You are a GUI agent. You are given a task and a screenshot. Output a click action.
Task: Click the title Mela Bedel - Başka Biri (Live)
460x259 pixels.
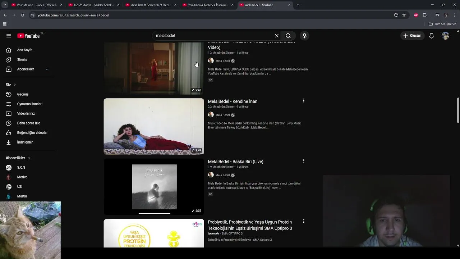(x=235, y=162)
